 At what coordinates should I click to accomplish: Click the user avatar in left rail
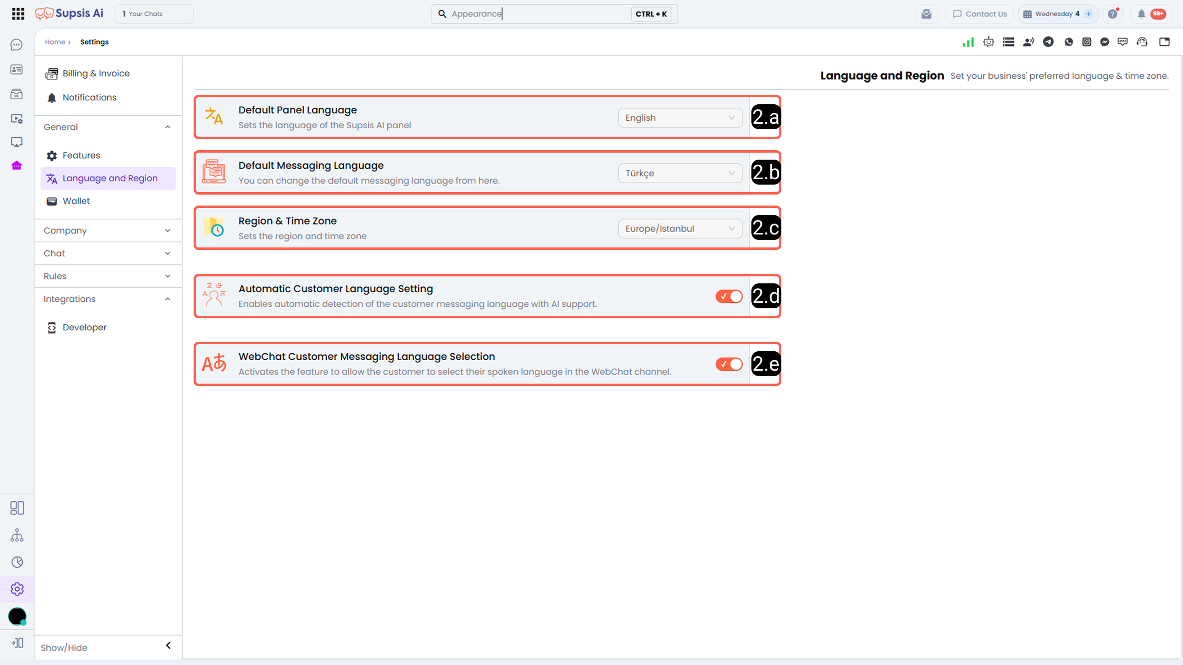point(17,617)
